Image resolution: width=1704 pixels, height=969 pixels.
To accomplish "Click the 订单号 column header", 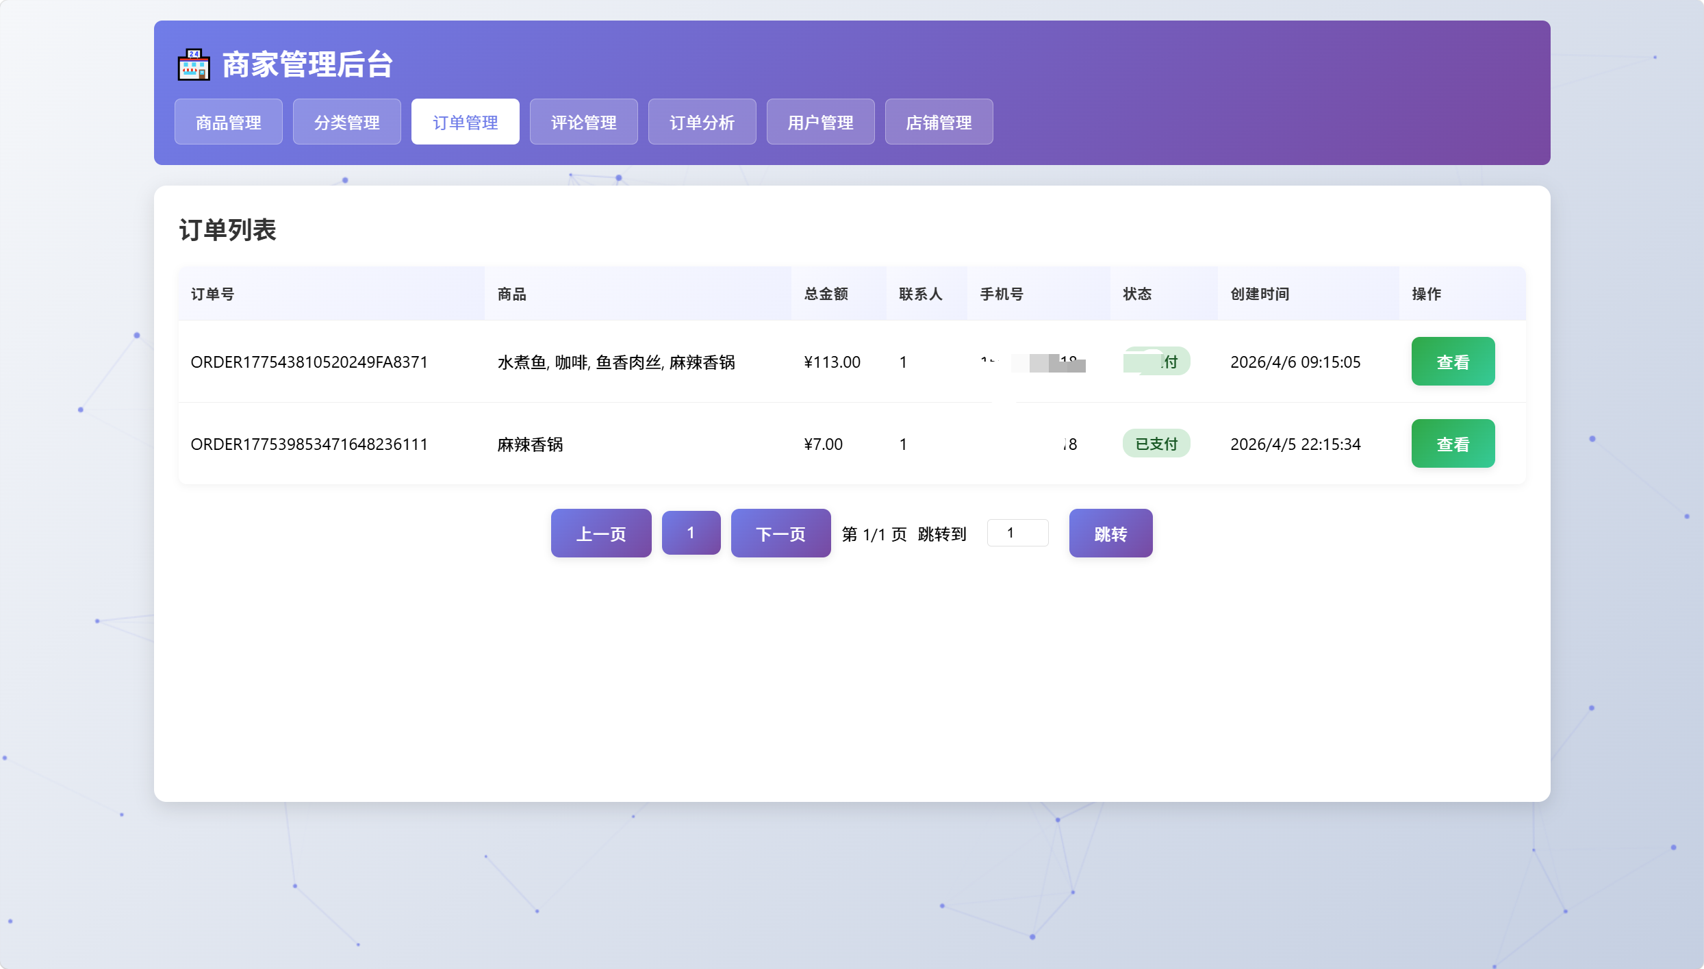I will click(x=213, y=294).
